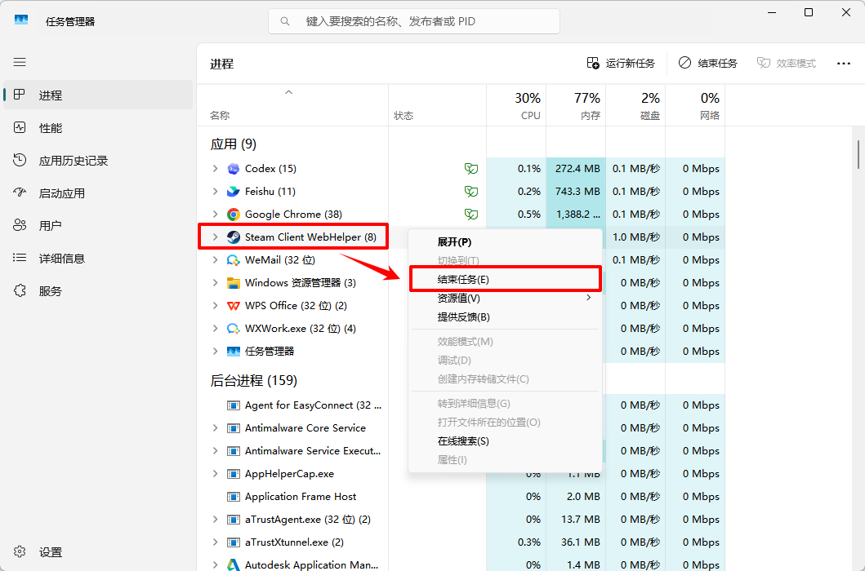The width and height of the screenshot is (865, 571).
Task: Click the 后台进程 (159) group header
Action: tap(254, 380)
